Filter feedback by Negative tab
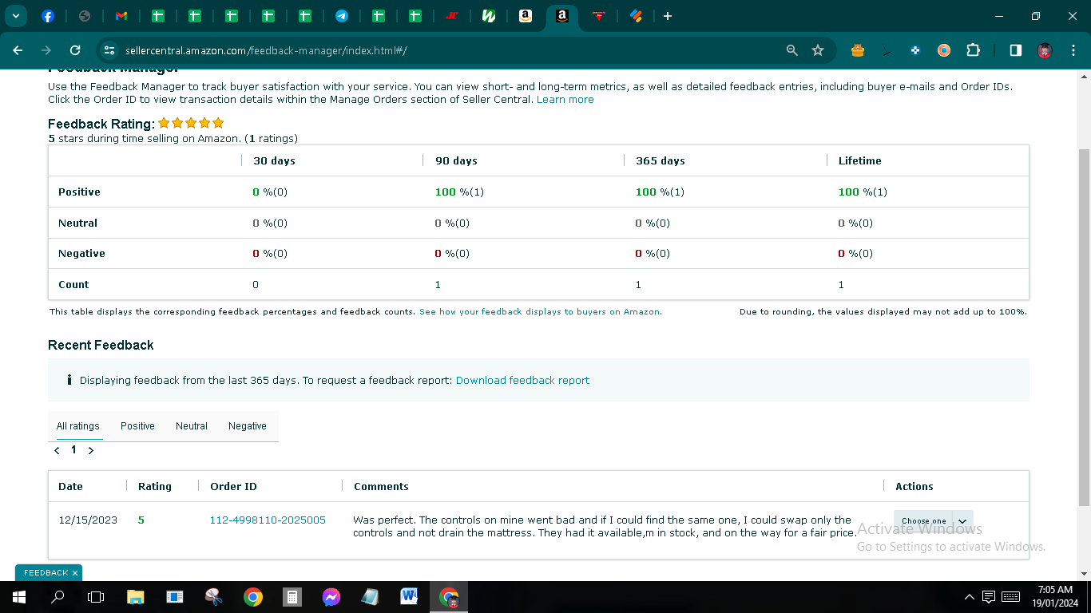Screen dimensions: 1091x613 pyautogui.click(x=248, y=426)
